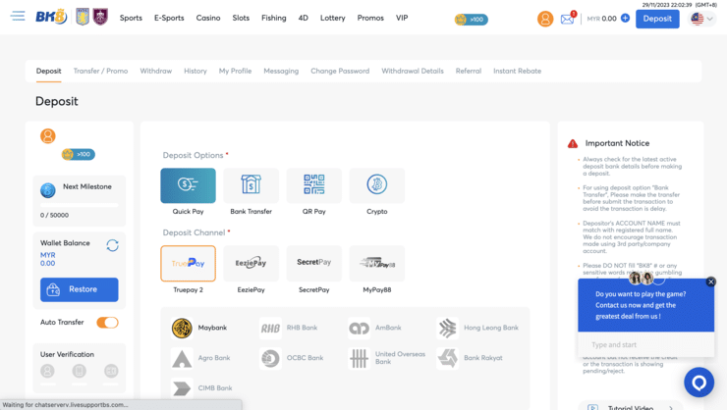The image size is (727, 410).
Task: Open the VIP menu
Action: coord(402,18)
